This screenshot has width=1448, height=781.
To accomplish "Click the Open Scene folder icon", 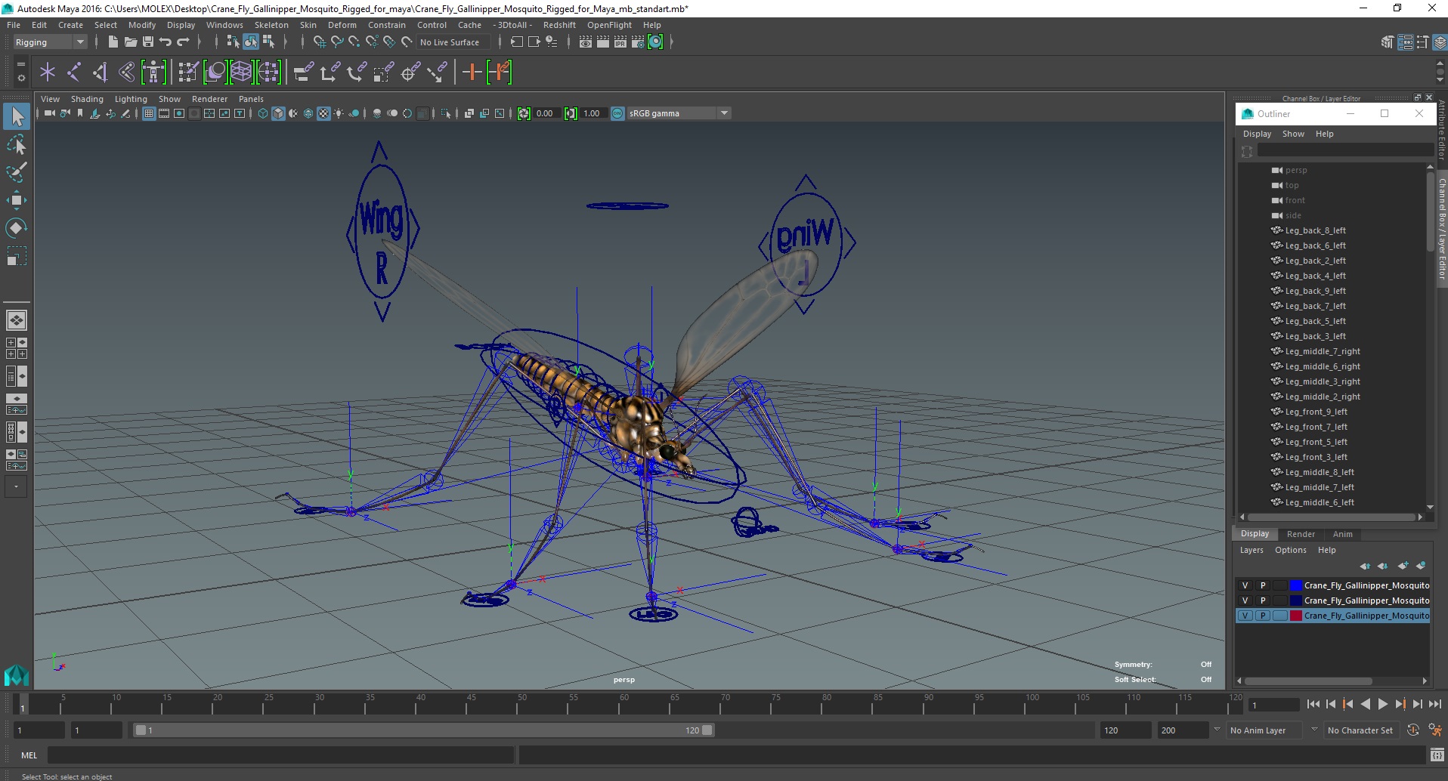I will (x=130, y=42).
